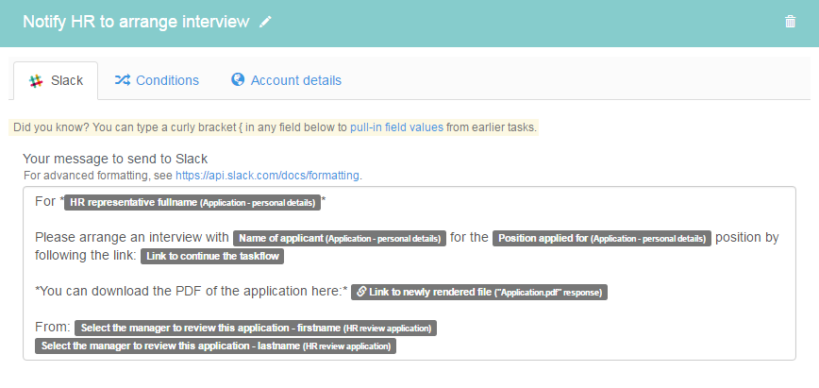
Task: Select the manager firstname field tag
Action: coord(256,328)
